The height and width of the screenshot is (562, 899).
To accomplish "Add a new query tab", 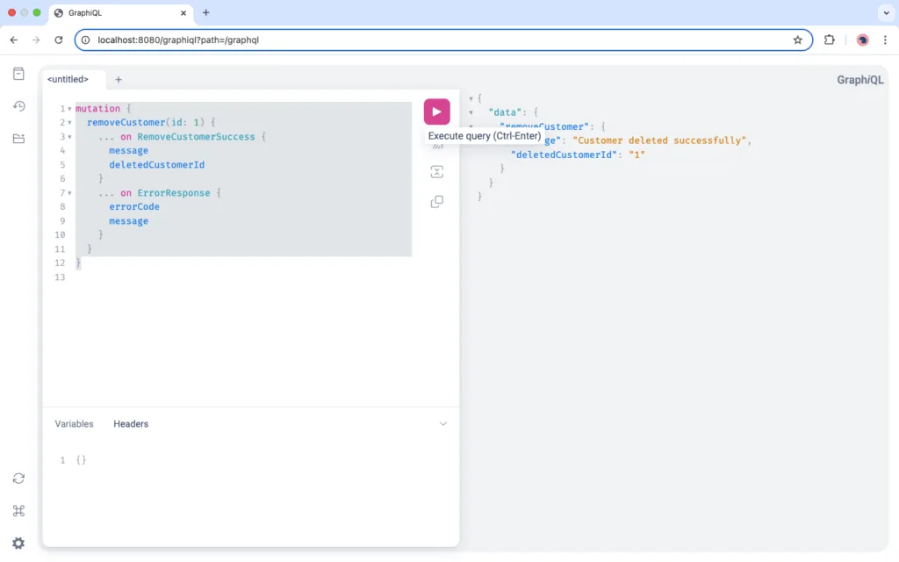I will [119, 80].
